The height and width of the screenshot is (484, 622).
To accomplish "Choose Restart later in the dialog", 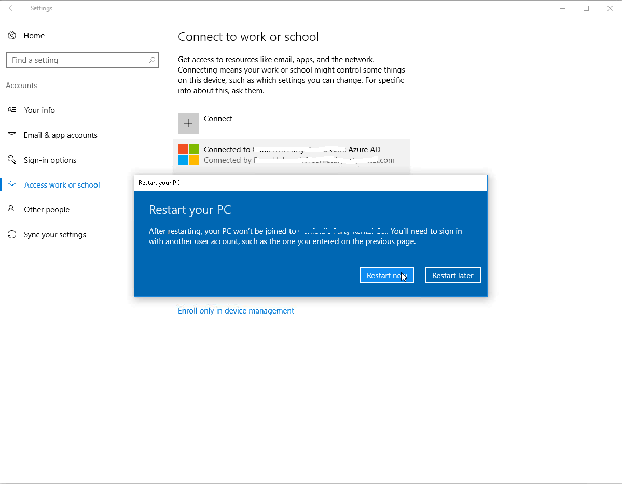I will click(x=452, y=276).
